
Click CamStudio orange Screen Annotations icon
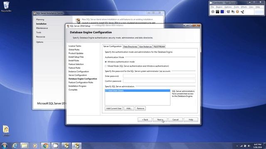click(x=237, y=12)
